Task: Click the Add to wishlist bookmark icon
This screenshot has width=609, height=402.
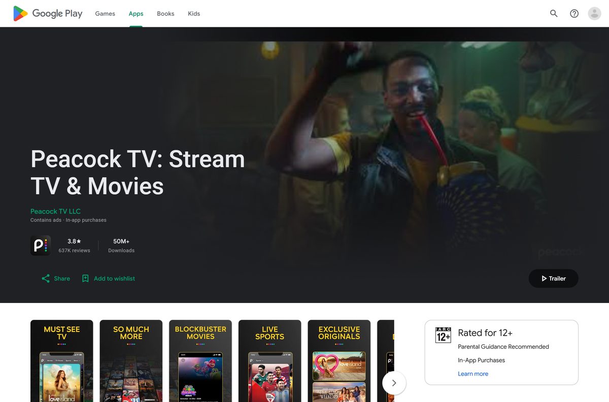Action: pyautogui.click(x=85, y=279)
